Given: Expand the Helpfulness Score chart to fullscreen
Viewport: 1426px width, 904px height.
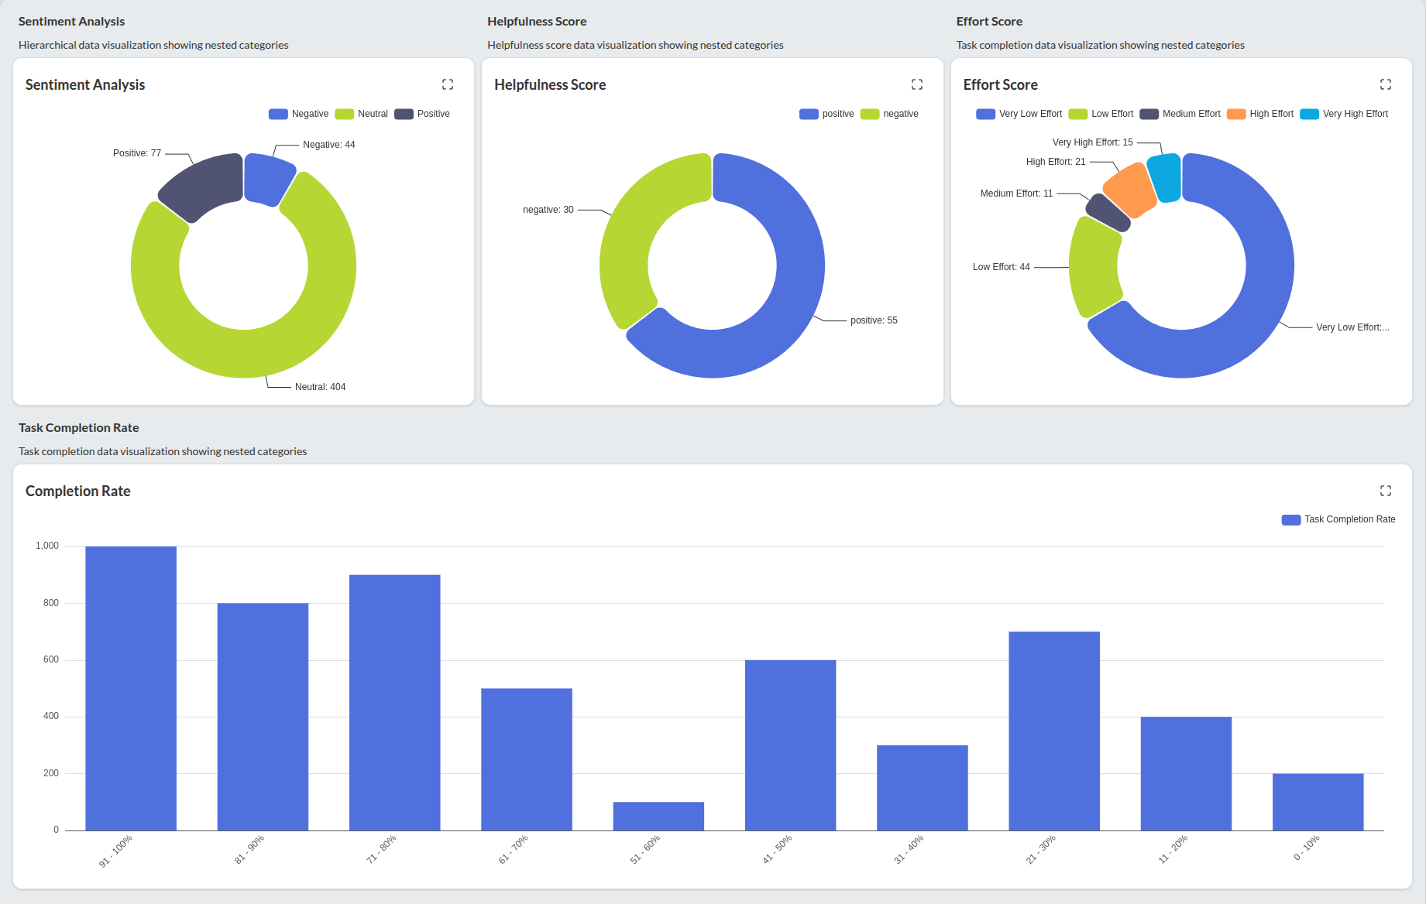Looking at the screenshot, I should point(917,84).
